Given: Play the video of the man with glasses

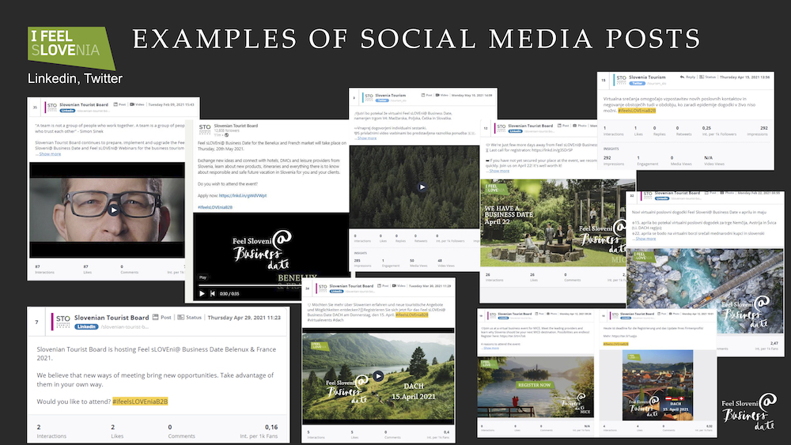Looking at the screenshot, I should point(114,210).
